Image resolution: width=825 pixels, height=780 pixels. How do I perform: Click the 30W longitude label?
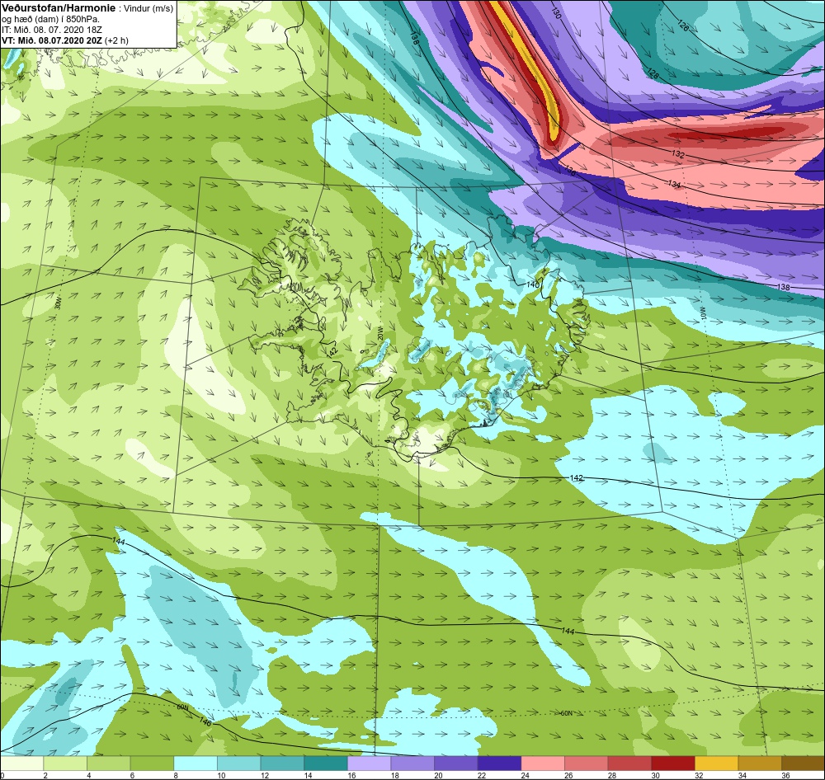(x=59, y=303)
